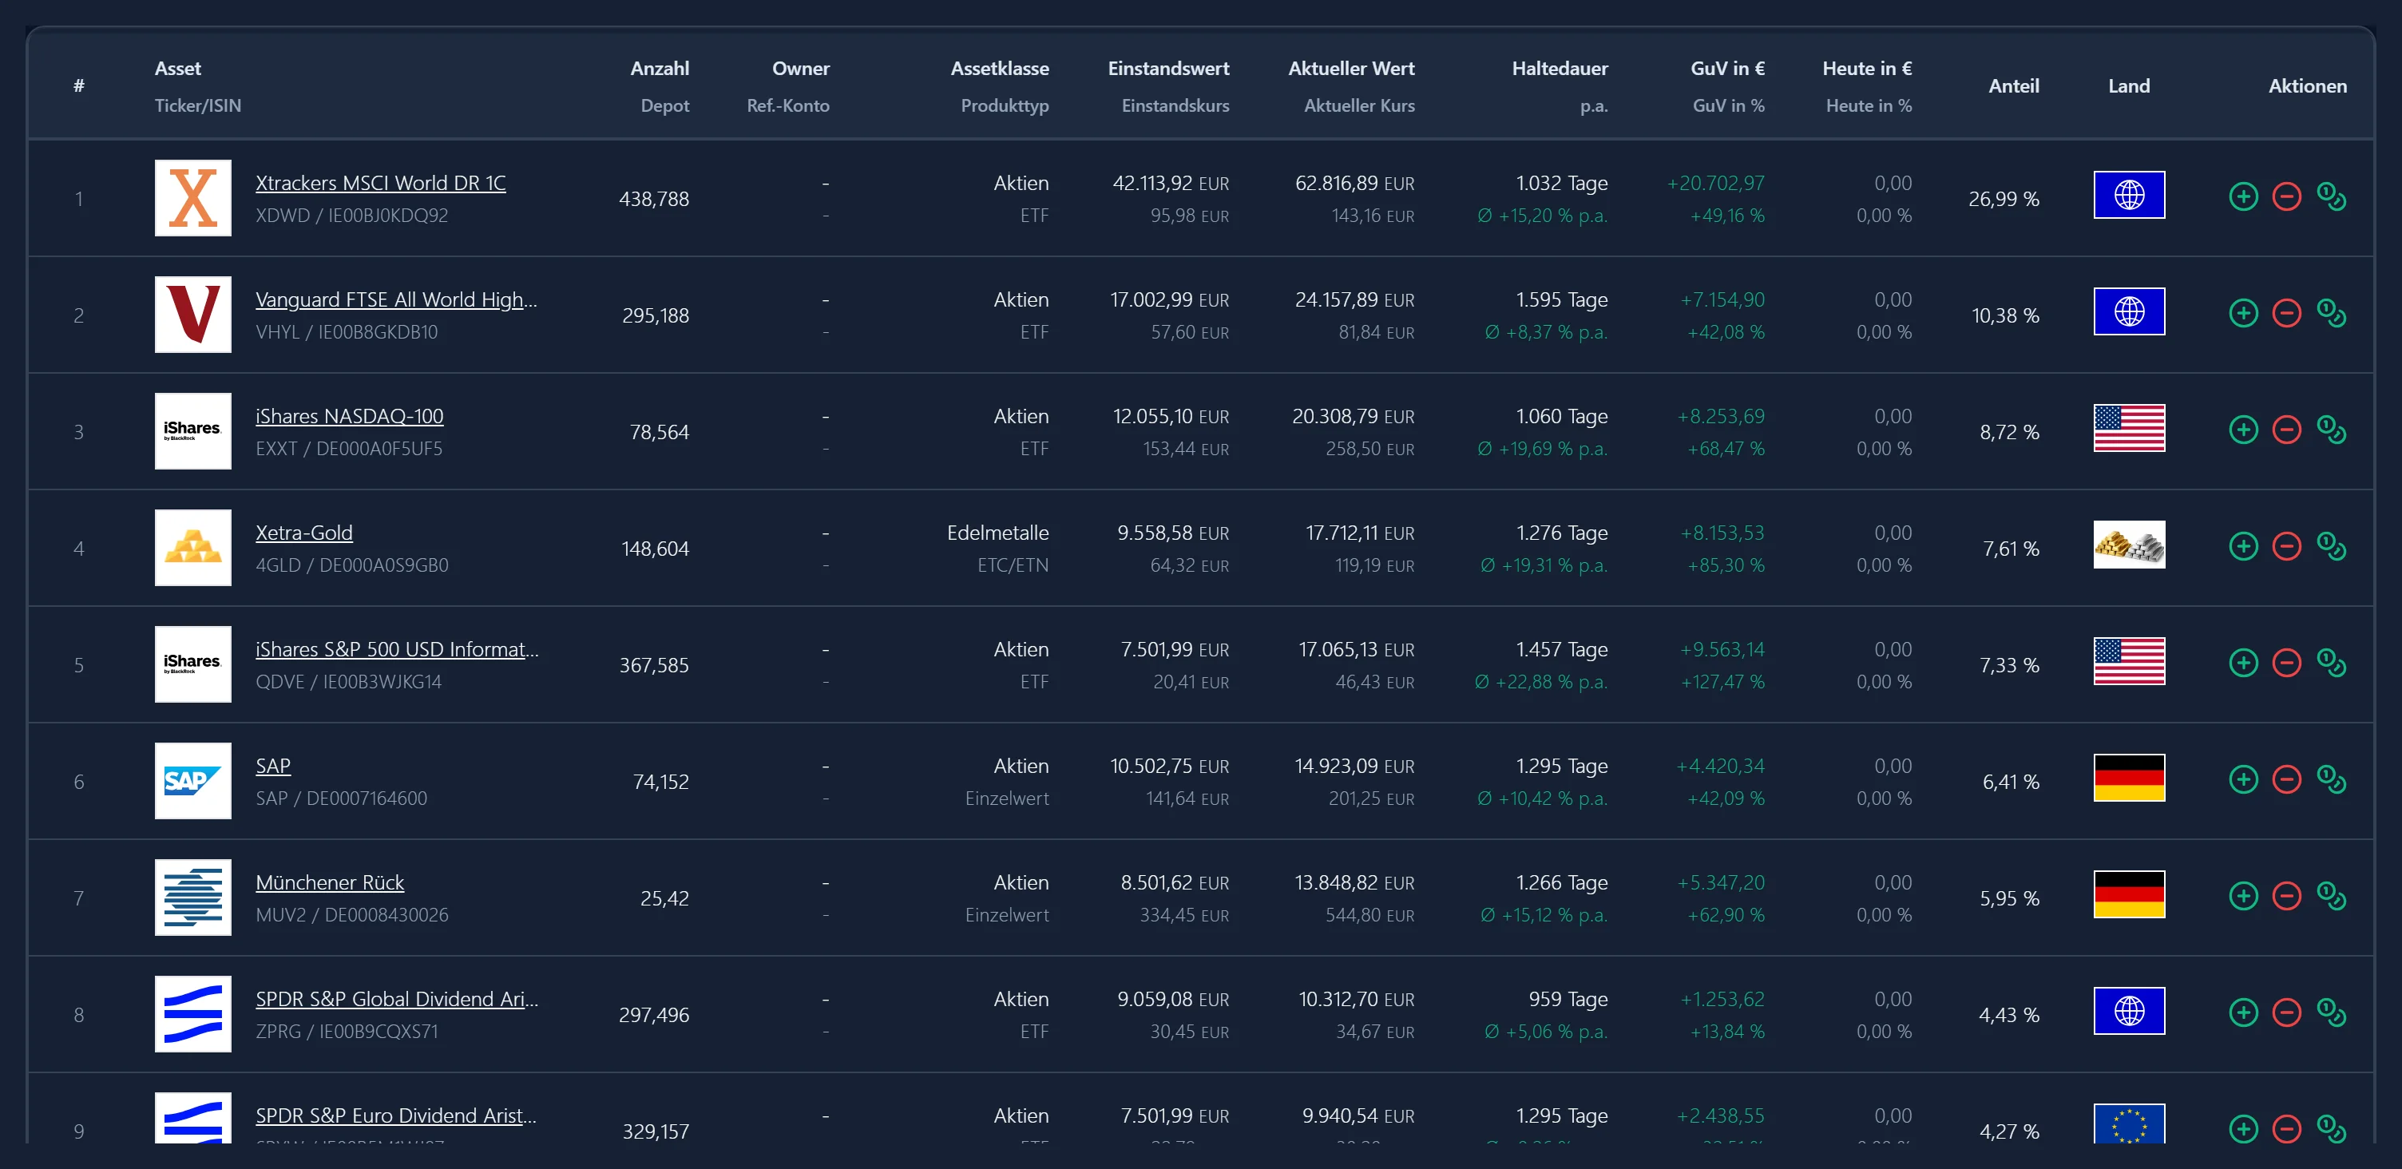Screen dimensions: 2402x1169
Task: Open Xtrackers MSCI World DR 1C link
Action: pos(380,183)
